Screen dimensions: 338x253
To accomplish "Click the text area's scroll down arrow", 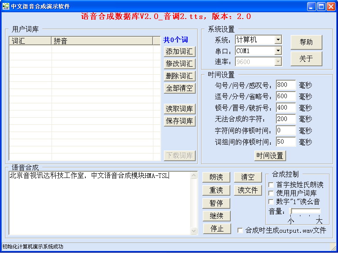I will [x=194, y=231].
